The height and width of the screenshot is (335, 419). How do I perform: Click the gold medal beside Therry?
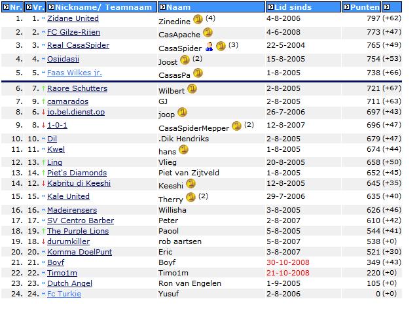click(x=191, y=197)
